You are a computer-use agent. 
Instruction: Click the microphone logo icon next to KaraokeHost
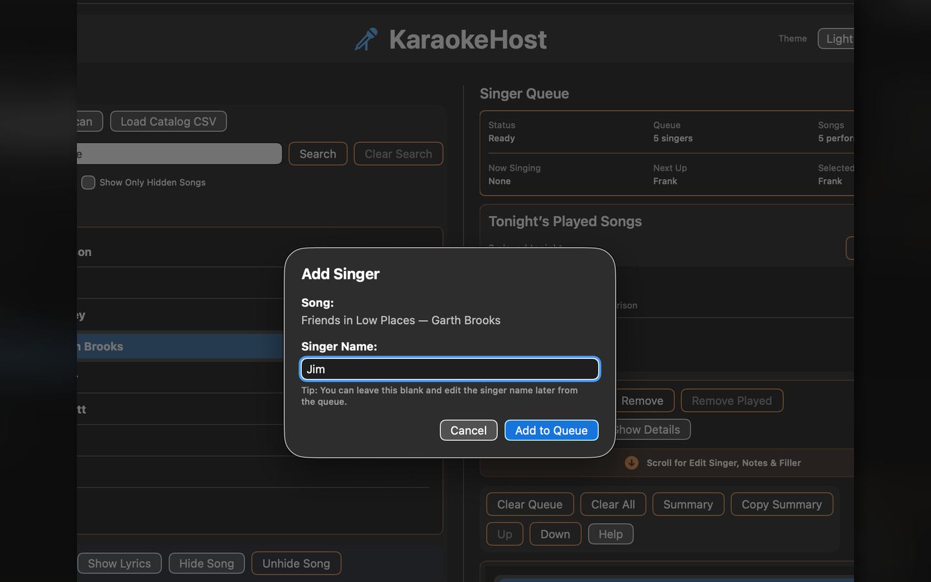click(366, 39)
